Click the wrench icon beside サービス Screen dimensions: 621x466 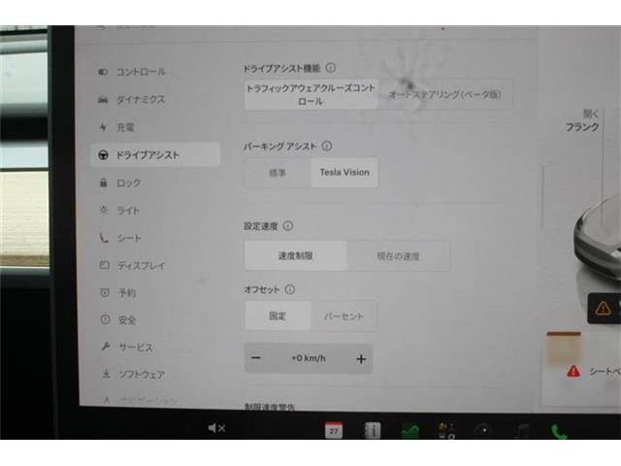pyautogui.click(x=106, y=347)
